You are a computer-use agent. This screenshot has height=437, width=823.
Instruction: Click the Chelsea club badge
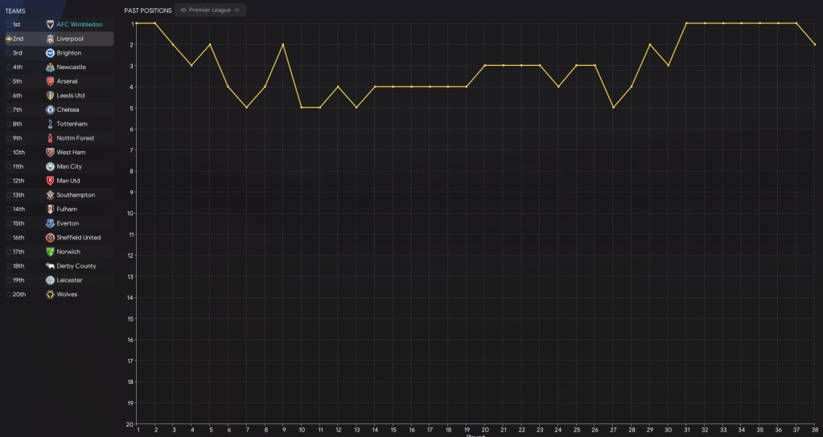[50, 109]
